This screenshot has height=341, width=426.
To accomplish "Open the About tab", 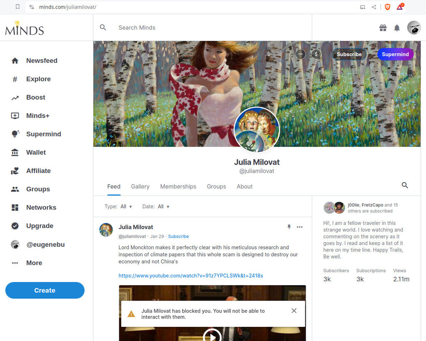I will [245, 187].
